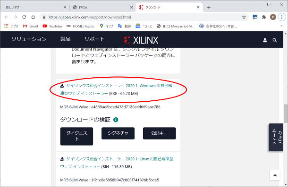This screenshot has width=288, height=187.
Task: Click the 公開キー button
Action: coord(160,133)
